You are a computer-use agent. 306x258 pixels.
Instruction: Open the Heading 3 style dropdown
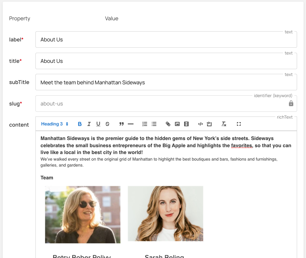[x=55, y=124]
